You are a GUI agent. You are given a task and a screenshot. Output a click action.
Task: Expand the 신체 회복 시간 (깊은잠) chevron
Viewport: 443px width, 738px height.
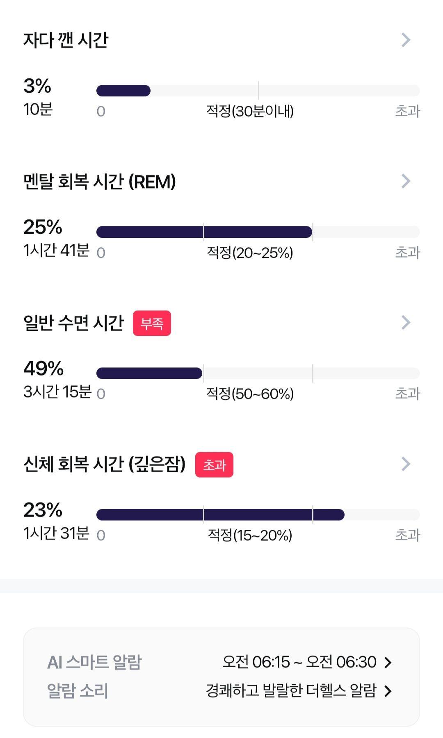point(406,464)
